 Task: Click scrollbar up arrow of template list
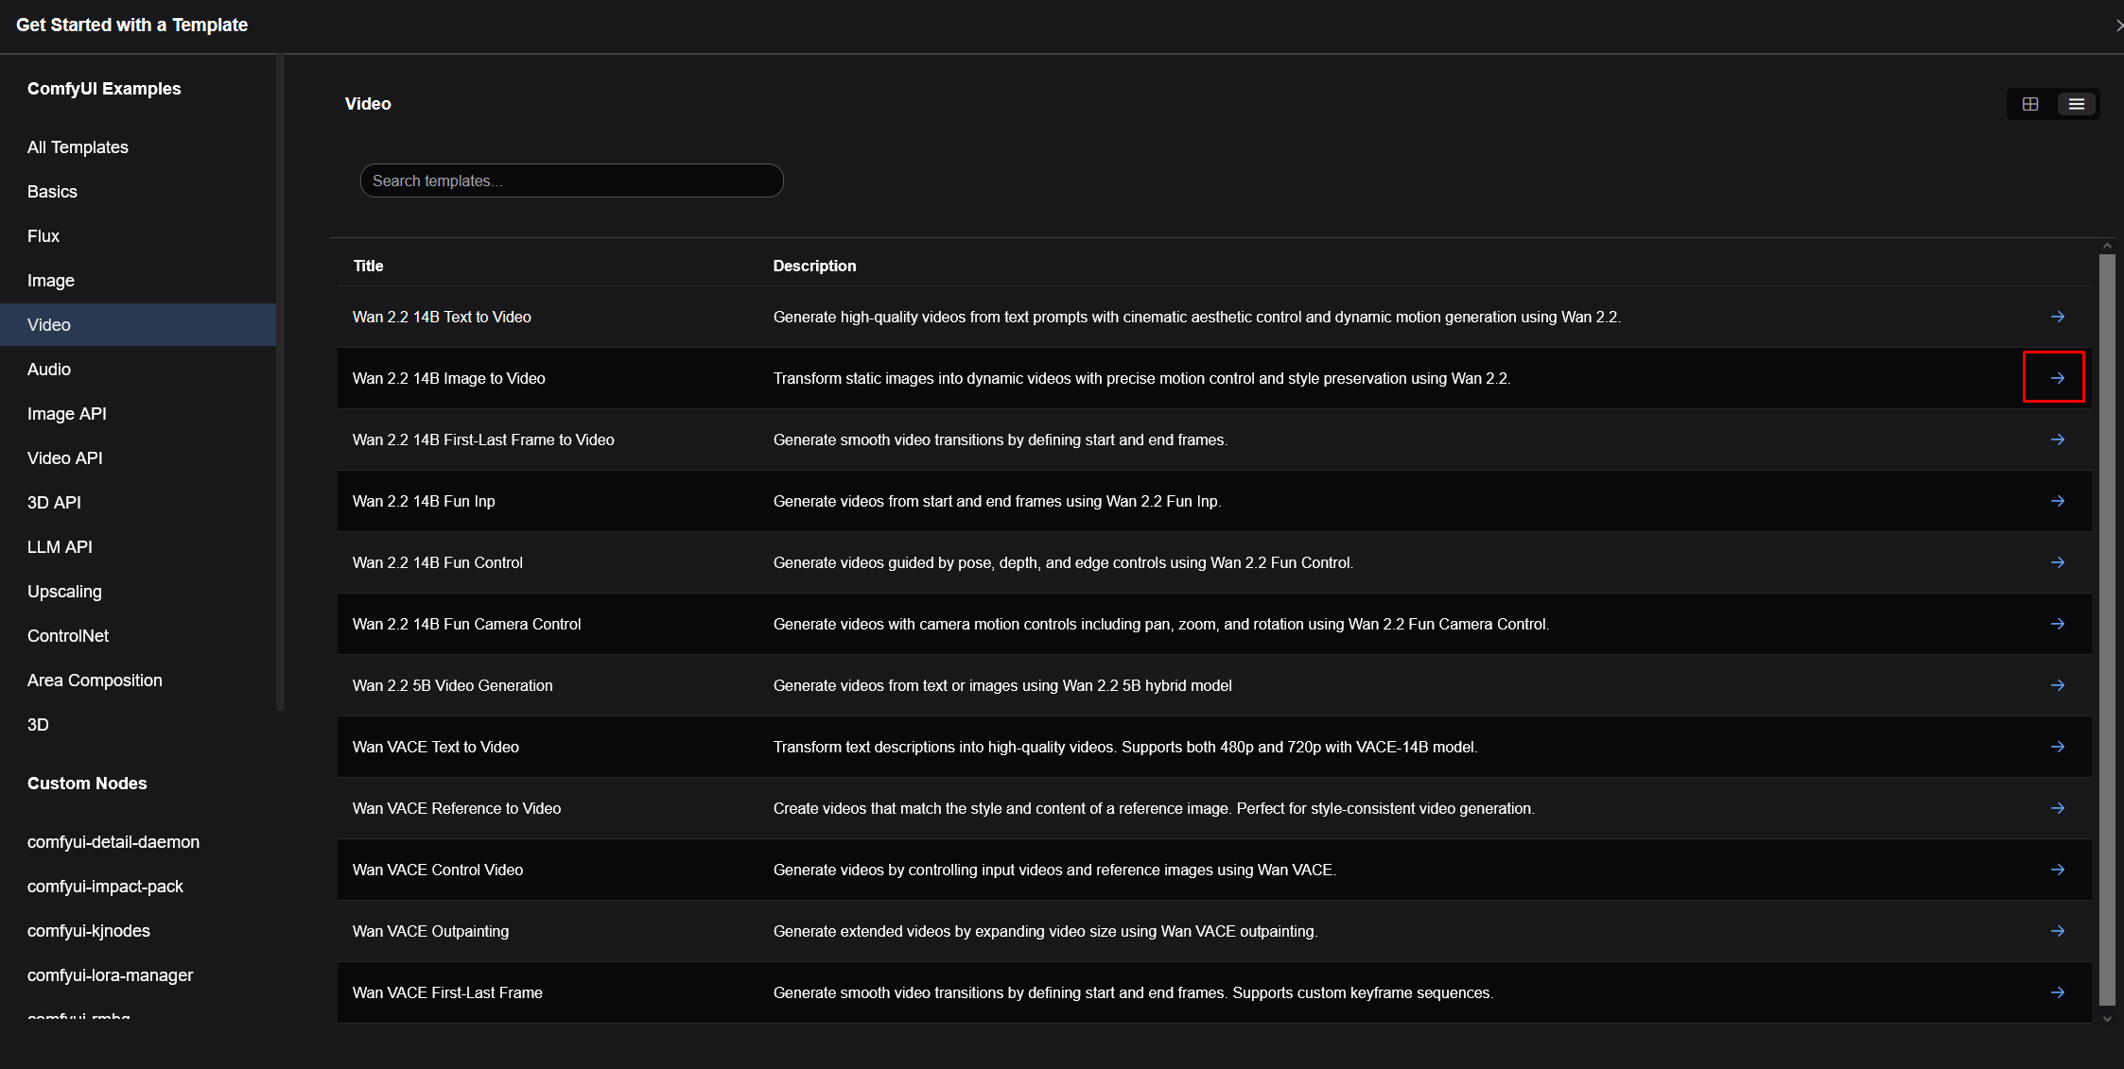(2107, 246)
